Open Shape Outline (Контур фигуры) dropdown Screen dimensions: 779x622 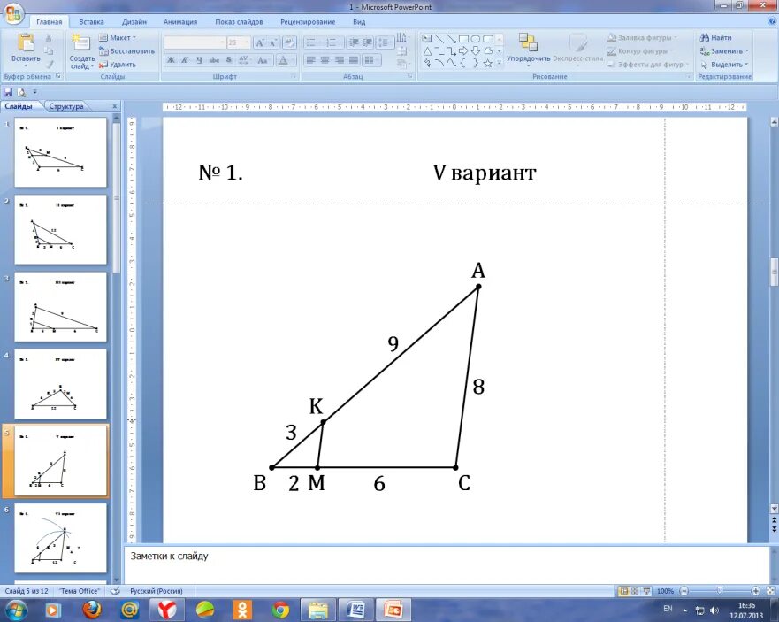point(640,51)
